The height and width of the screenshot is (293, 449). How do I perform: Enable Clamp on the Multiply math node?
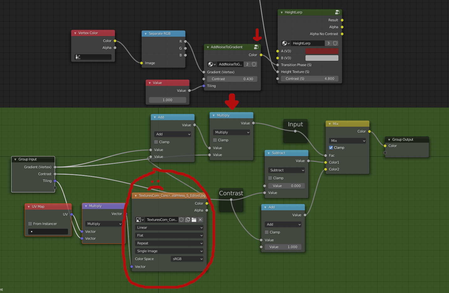tap(215, 140)
